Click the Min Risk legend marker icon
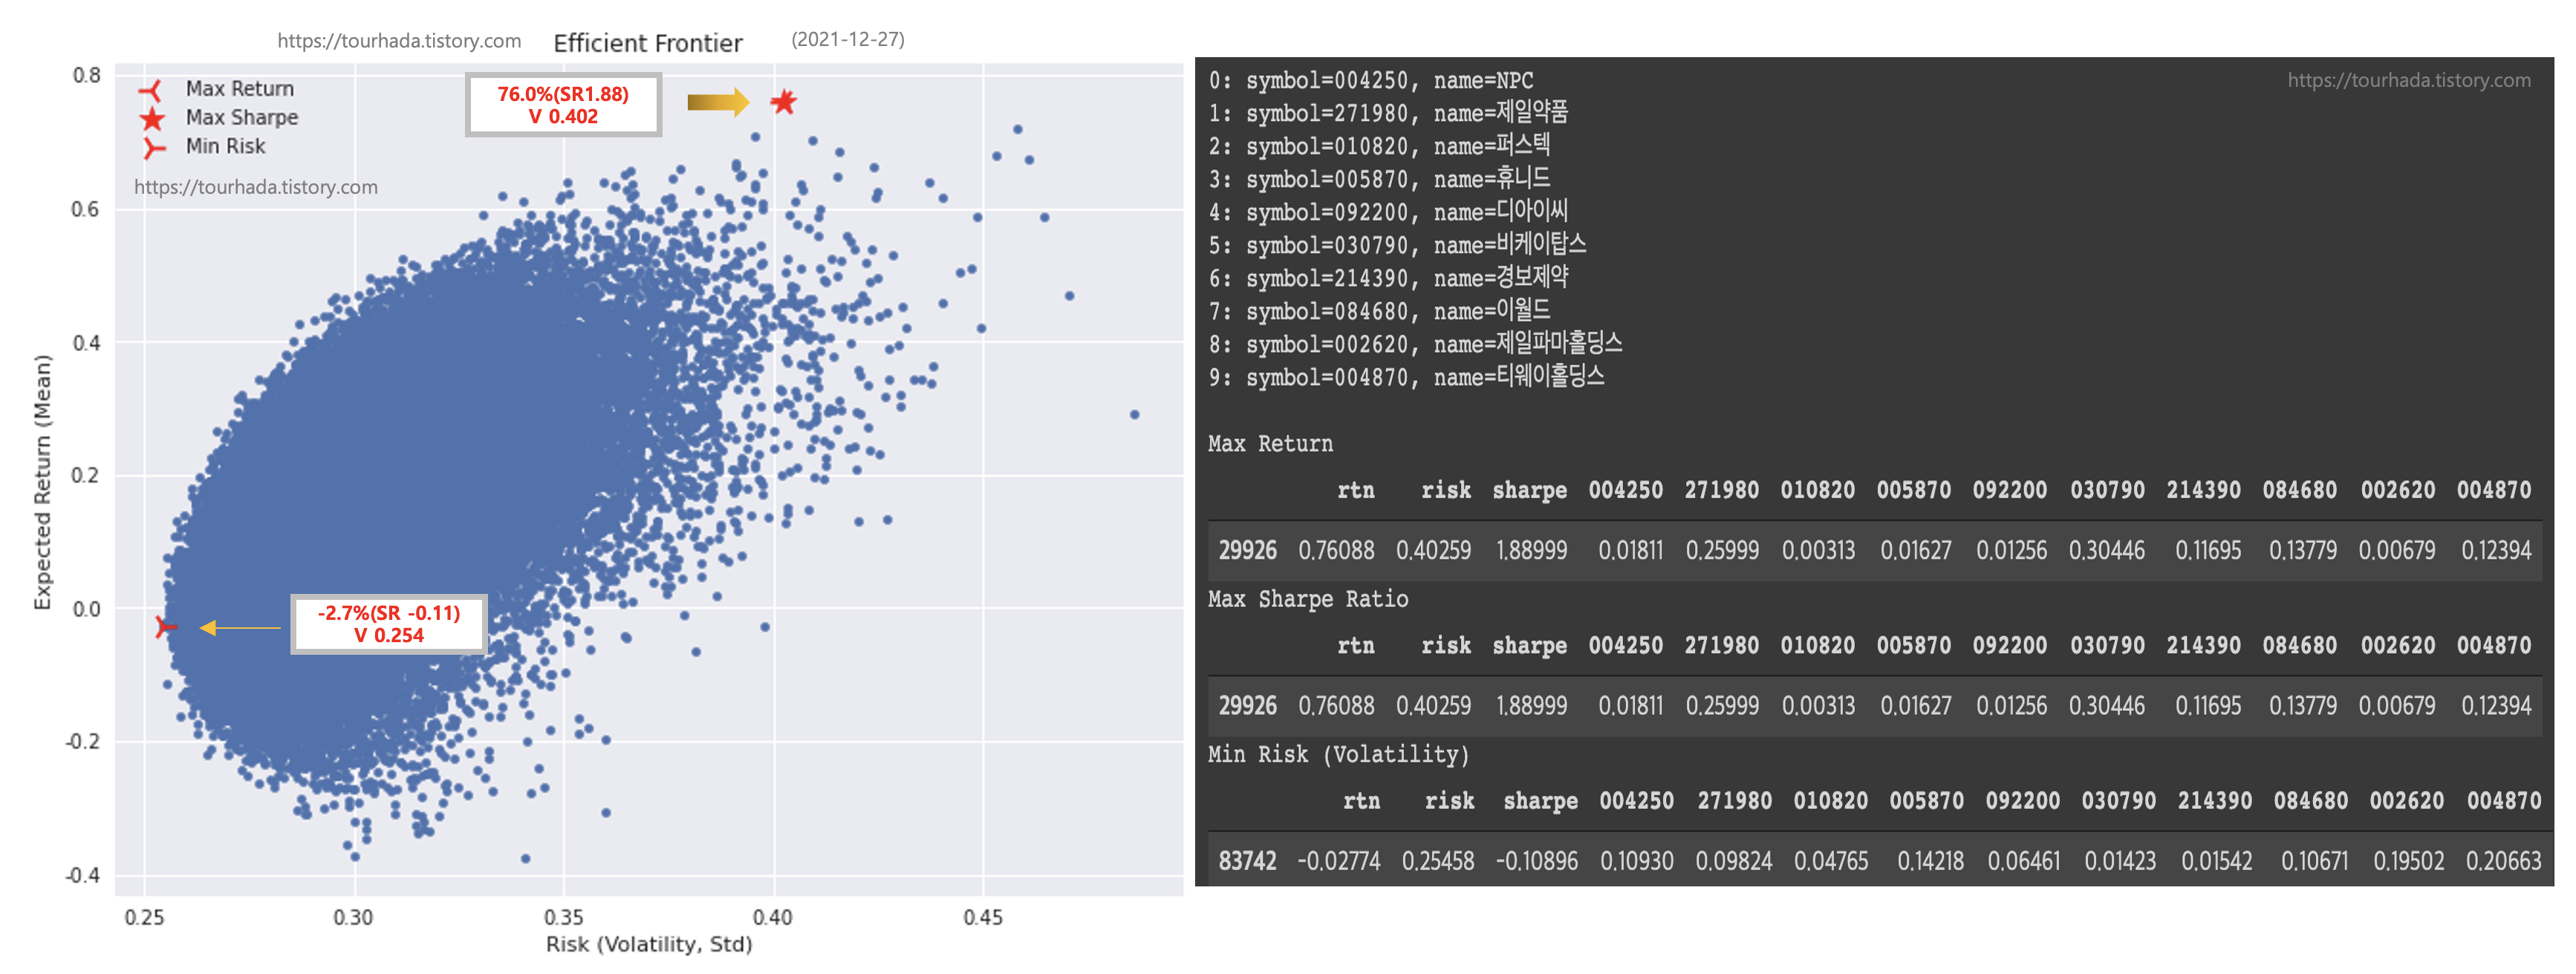This screenshot has width=2576, height=974. [x=152, y=148]
